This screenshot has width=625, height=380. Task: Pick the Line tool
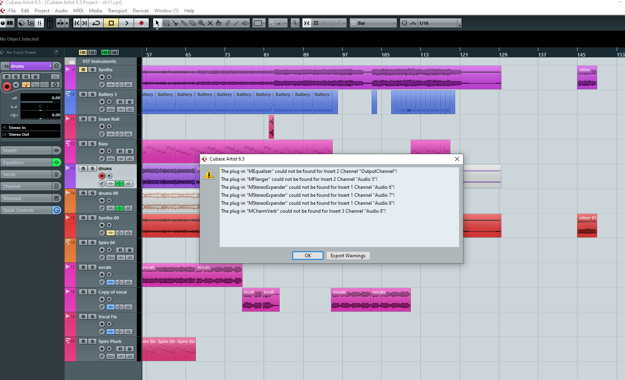click(x=237, y=23)
